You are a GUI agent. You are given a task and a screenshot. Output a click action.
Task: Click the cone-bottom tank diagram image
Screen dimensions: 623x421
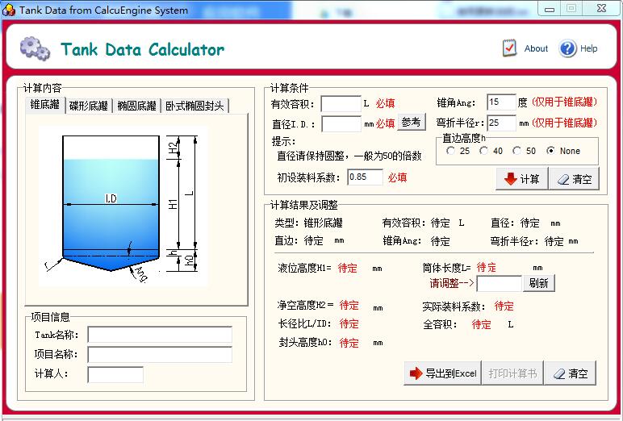point(123,206)
